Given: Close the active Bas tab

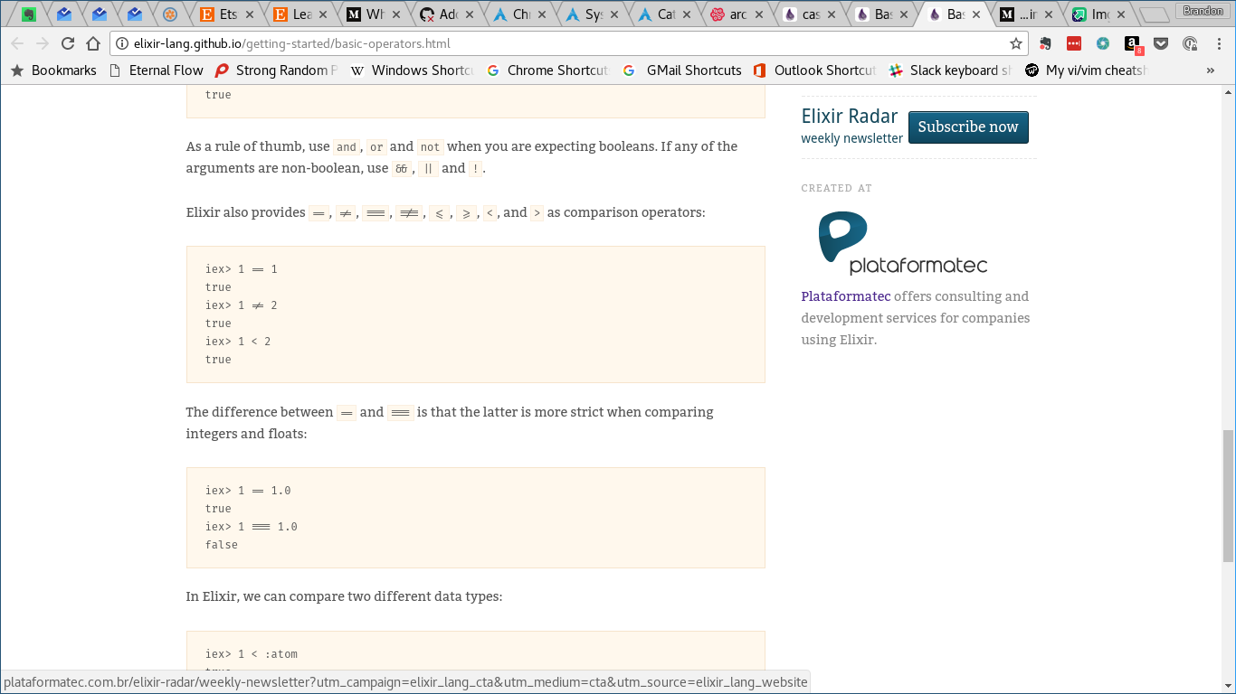Looking at the screenshot, I should 976,14.
